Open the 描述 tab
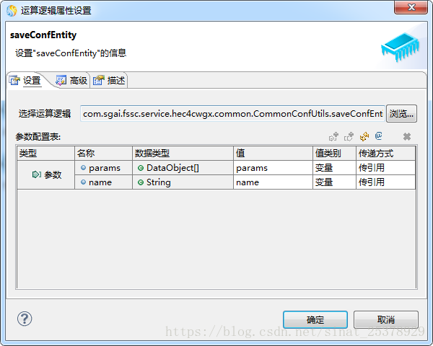433x346 pixels. coord(109,81)
